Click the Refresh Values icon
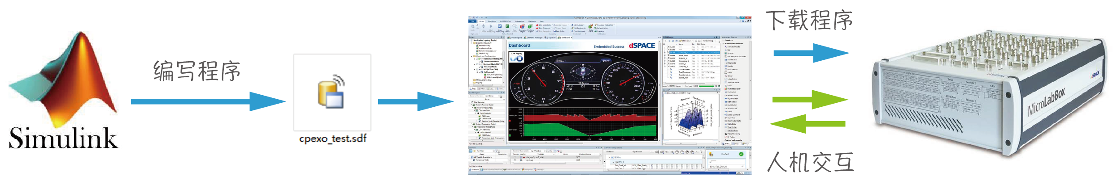 (595, 28)
